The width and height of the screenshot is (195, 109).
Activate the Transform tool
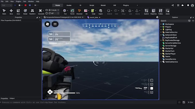32,12
